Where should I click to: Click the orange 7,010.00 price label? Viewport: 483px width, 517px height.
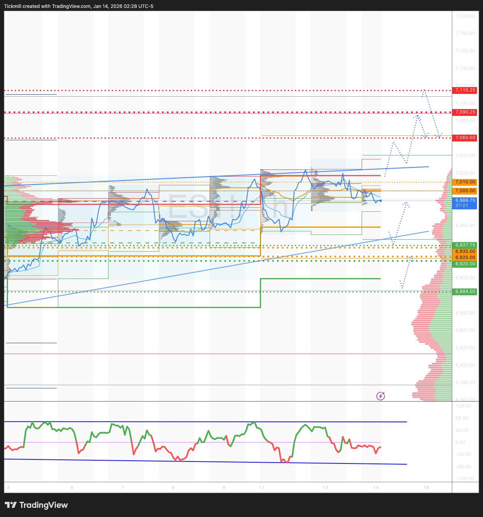[465, 182]
